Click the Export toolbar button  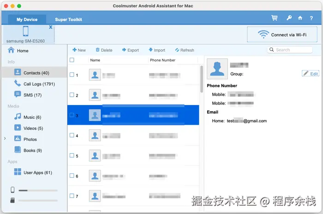pyautogui.click(x=131, y=50)
